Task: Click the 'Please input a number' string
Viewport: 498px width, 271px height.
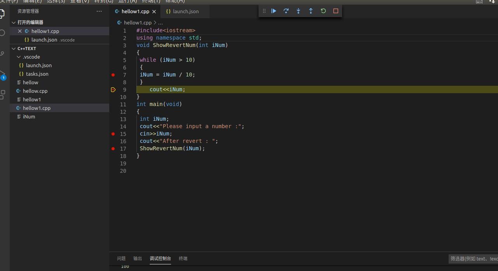Action: click(200, 126)
